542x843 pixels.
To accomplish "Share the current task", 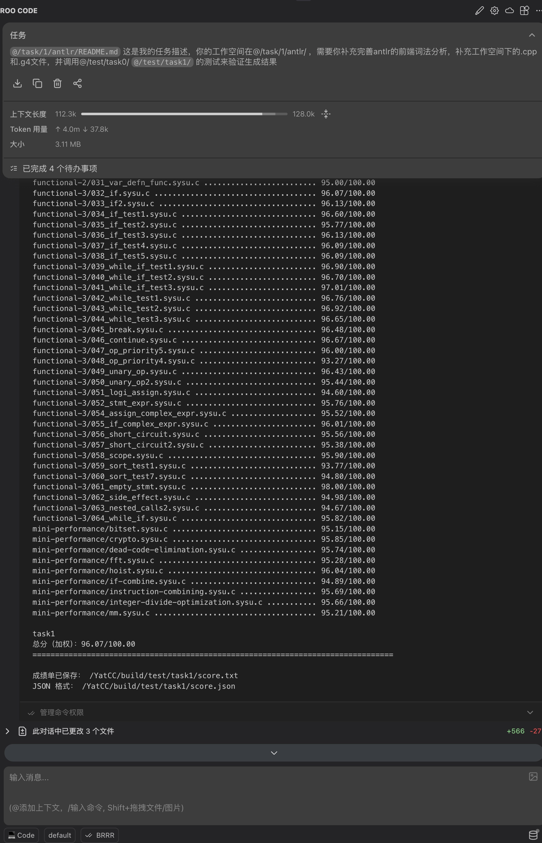I will [77, 83].
